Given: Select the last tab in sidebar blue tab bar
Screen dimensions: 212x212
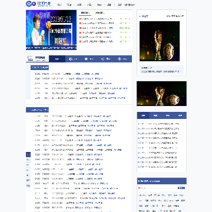Looking at the screenshot, I should 180,115.
